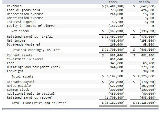The image size is (167, 114).
Task: Click Padre interest expense 50,700
Action: [x=117, y=22]
